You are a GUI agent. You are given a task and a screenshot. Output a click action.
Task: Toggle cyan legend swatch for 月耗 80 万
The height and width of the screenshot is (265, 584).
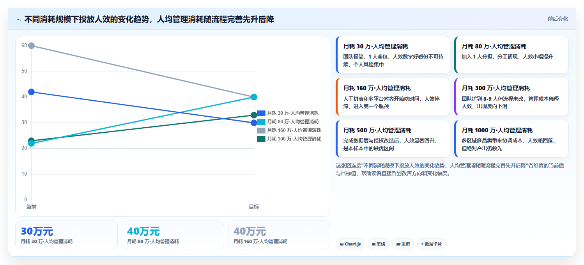click(x=261, y=122)
